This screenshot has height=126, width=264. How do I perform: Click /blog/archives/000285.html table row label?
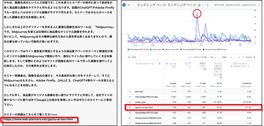point(148,118)
